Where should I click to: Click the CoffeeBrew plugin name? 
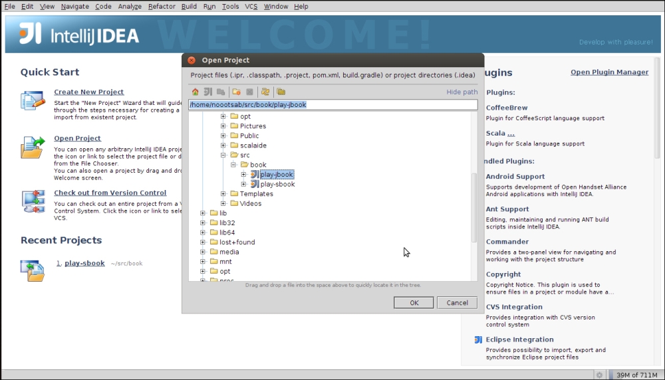point(507,108)
